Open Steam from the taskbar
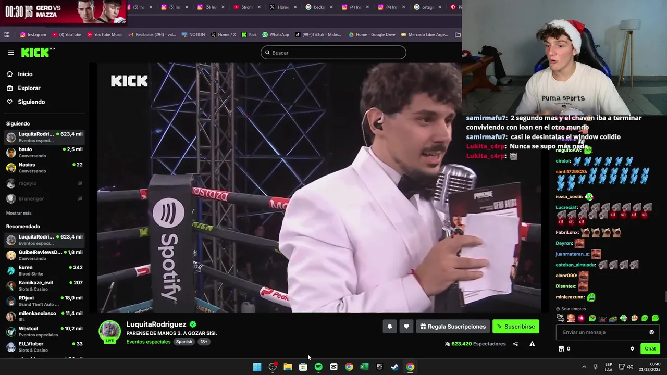 pyautogui.click(x=395, y=367)
